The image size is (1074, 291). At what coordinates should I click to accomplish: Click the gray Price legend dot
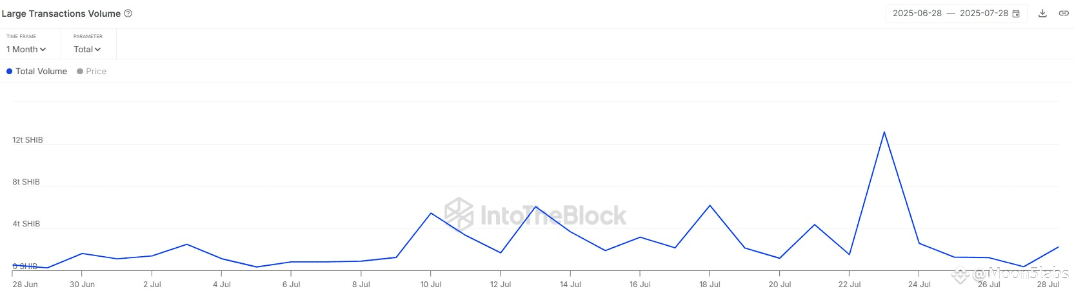80,72
